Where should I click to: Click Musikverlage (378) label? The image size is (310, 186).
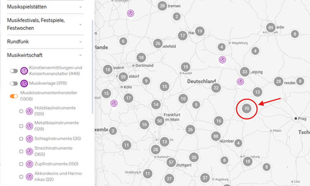click(x=48, y=83)
